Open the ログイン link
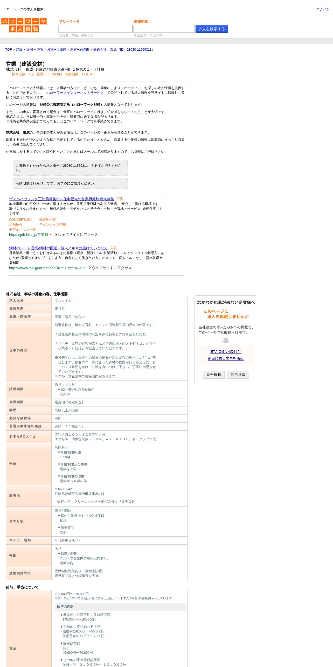This screenshot has width=333, height=667. (323, 9)
